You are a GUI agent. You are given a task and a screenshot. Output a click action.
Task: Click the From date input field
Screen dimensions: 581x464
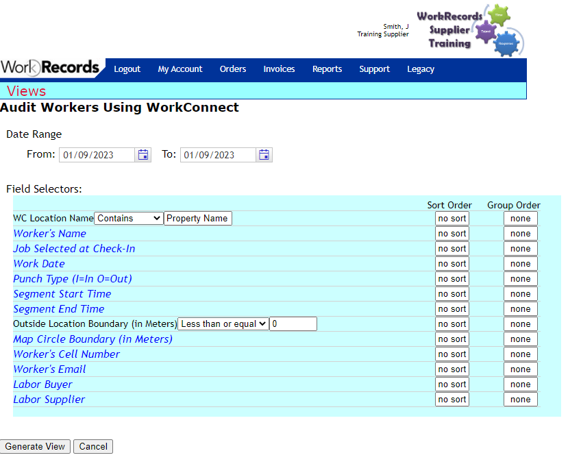[x=97, y=155]
